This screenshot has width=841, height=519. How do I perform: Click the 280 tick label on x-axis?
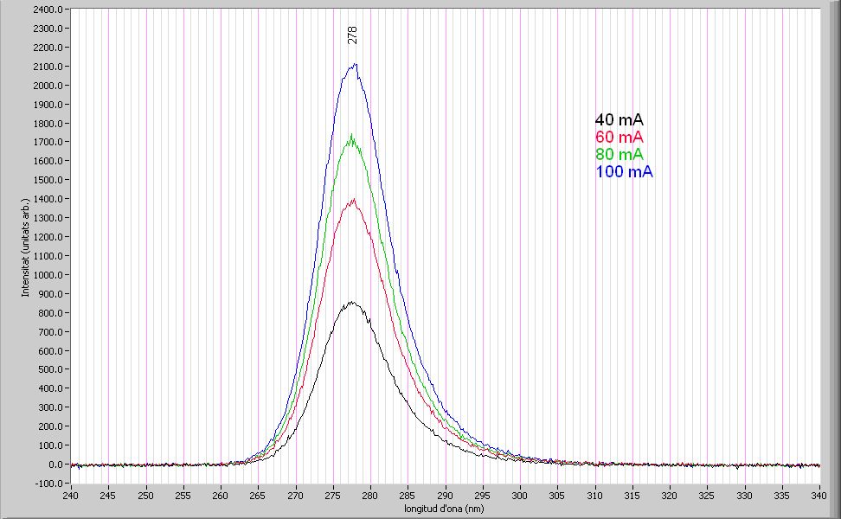tap(370, 497)
